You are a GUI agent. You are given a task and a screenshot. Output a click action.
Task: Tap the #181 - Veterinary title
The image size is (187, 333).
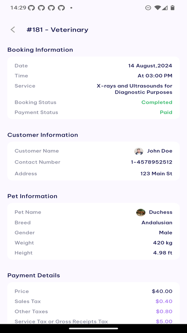57,30
